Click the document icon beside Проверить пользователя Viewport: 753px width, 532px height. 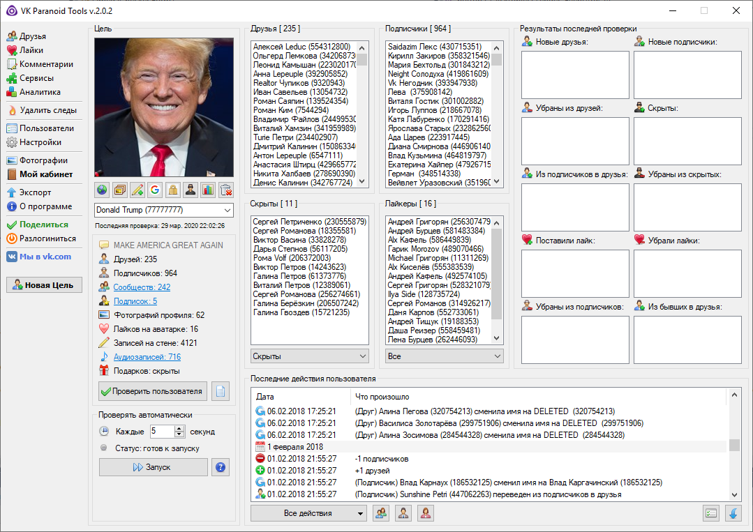coord(221,391)
